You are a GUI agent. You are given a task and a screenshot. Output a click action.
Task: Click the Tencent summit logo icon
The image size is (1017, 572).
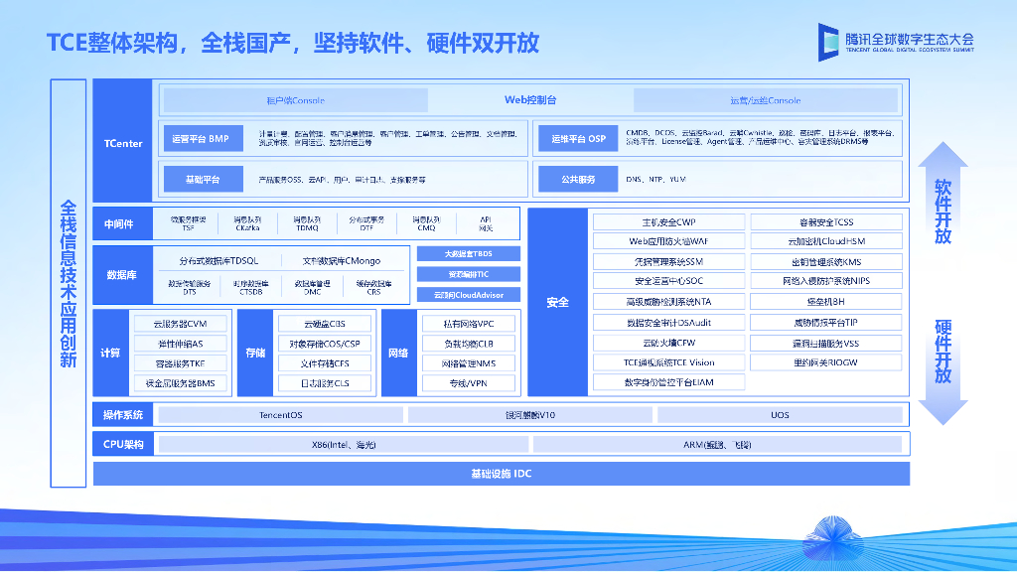tap(829, 41)
